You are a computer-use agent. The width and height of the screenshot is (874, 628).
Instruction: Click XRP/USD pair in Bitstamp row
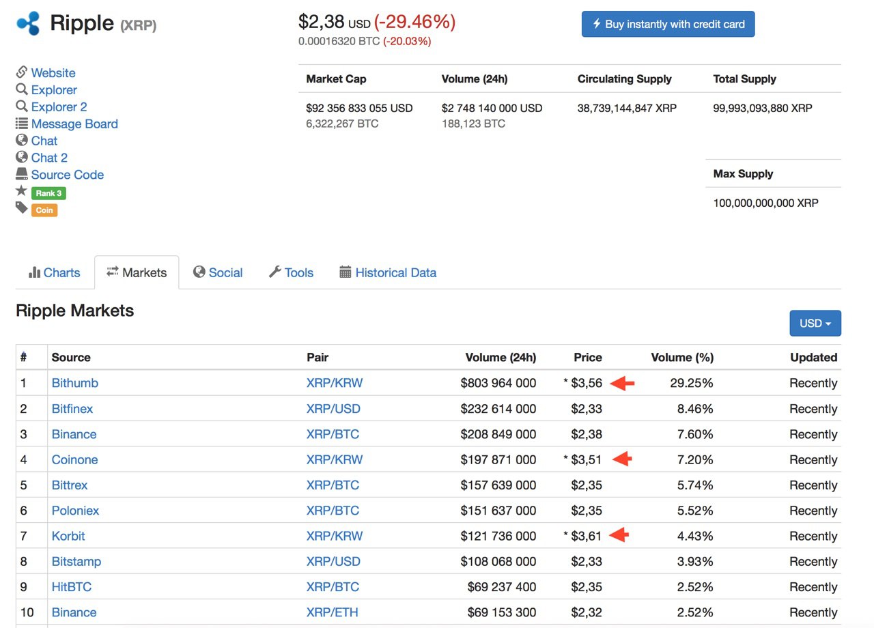[333, 561]
